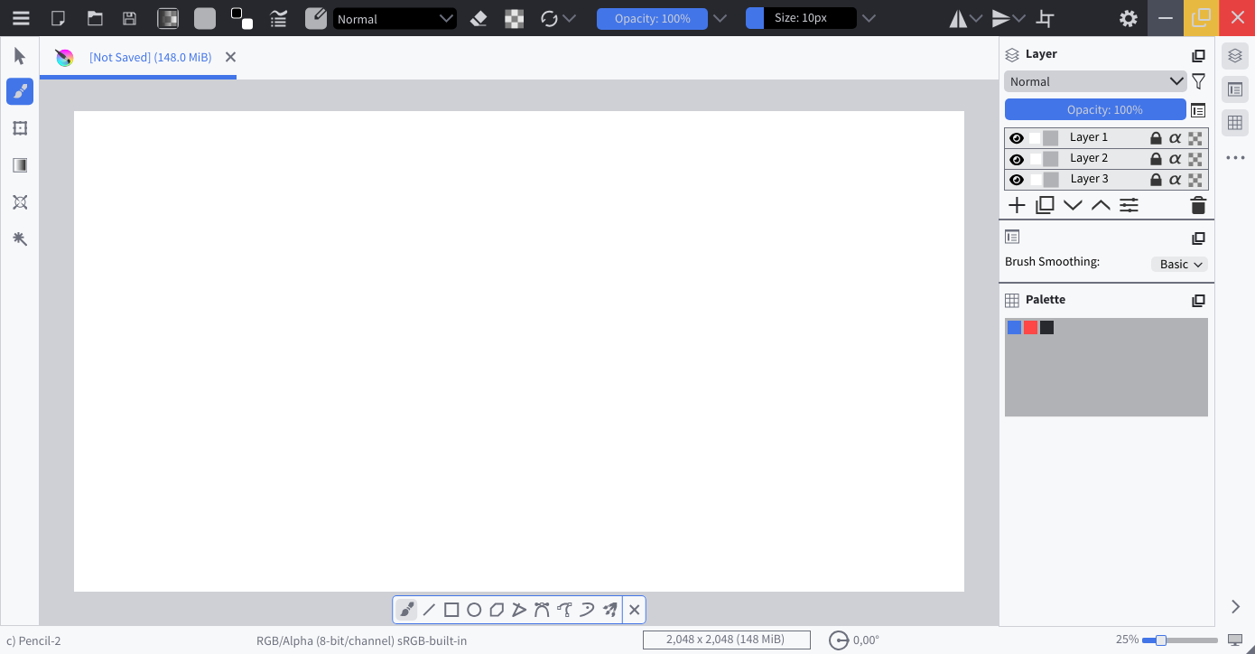Adjust the layer Opacity slider in the Layer panel
1255x654 pixels.
[1095, 109]
